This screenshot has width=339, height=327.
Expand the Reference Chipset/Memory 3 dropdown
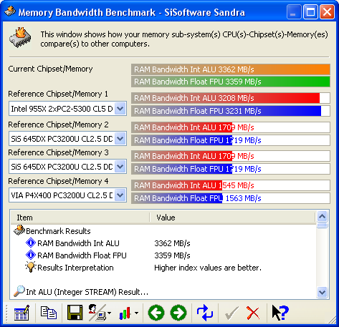click(120, 167)
